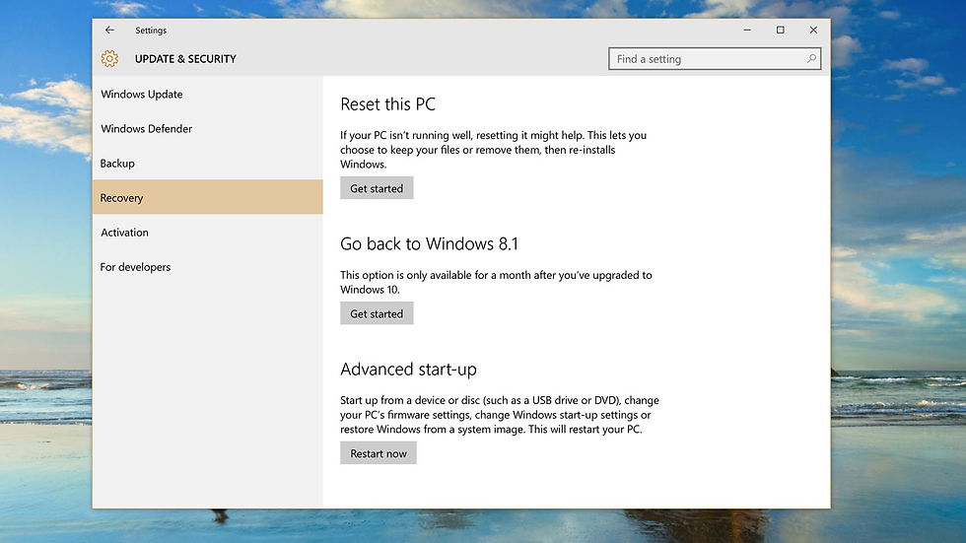Screen dimensions: 966x543
Task: Get started with Reset this PC
Action: [377, 188]
